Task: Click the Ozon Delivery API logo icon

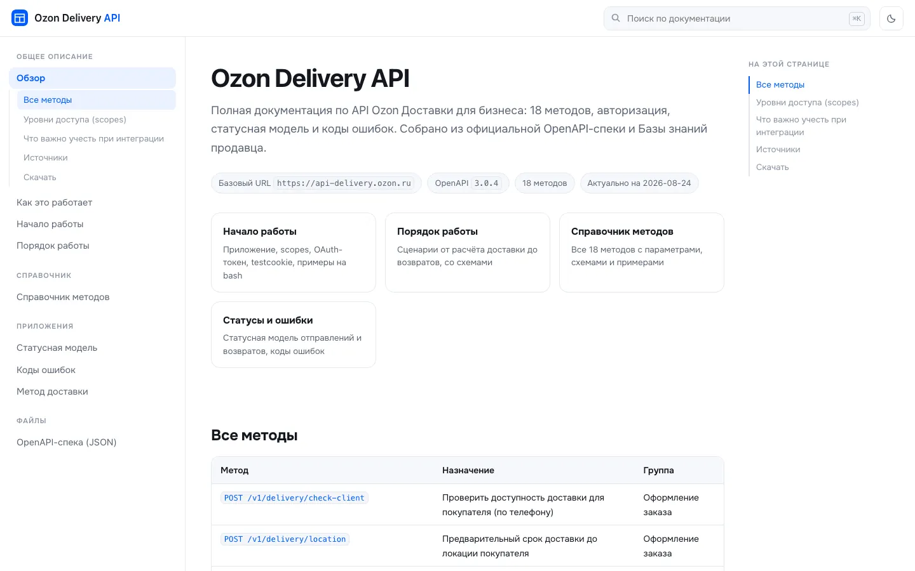Action: tap(20, 18)
